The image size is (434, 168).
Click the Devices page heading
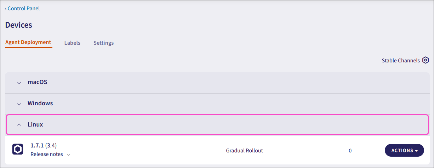pos(19,25)
